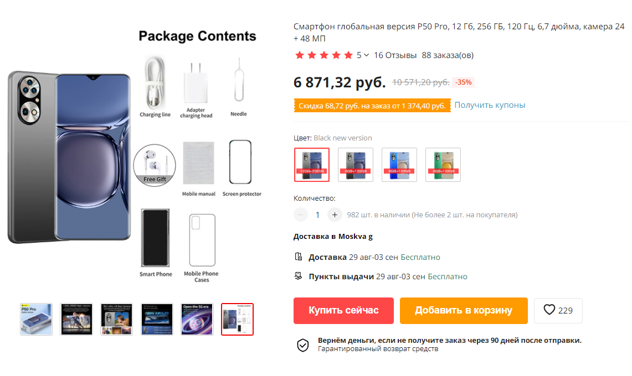Screen dimensions: 632x376
Task: Click the pickup points icon
Action: pyautogui.click(x=299, y=276)
